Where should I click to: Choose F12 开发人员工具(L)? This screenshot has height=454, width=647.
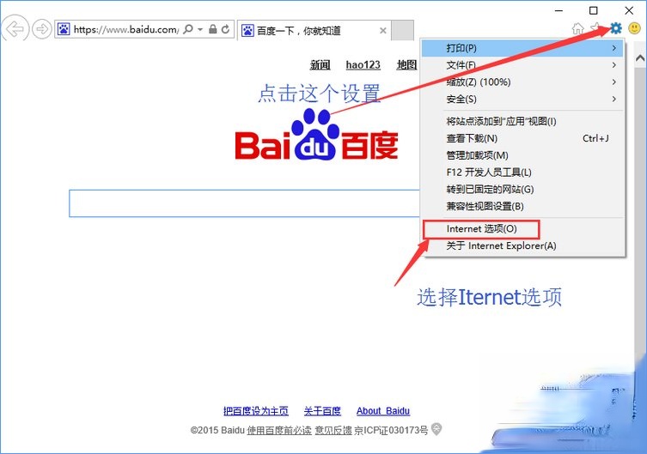(x=523, y=173)
